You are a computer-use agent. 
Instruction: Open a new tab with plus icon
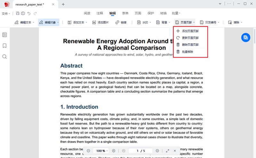click(63, 4)
